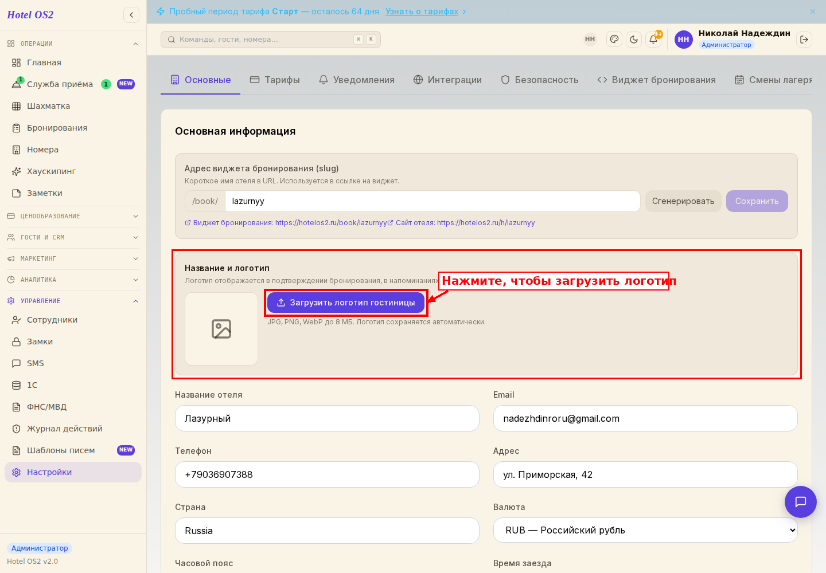Click the Сгенерировать button
Screen dimensions: 826x573
pos(683,201)
